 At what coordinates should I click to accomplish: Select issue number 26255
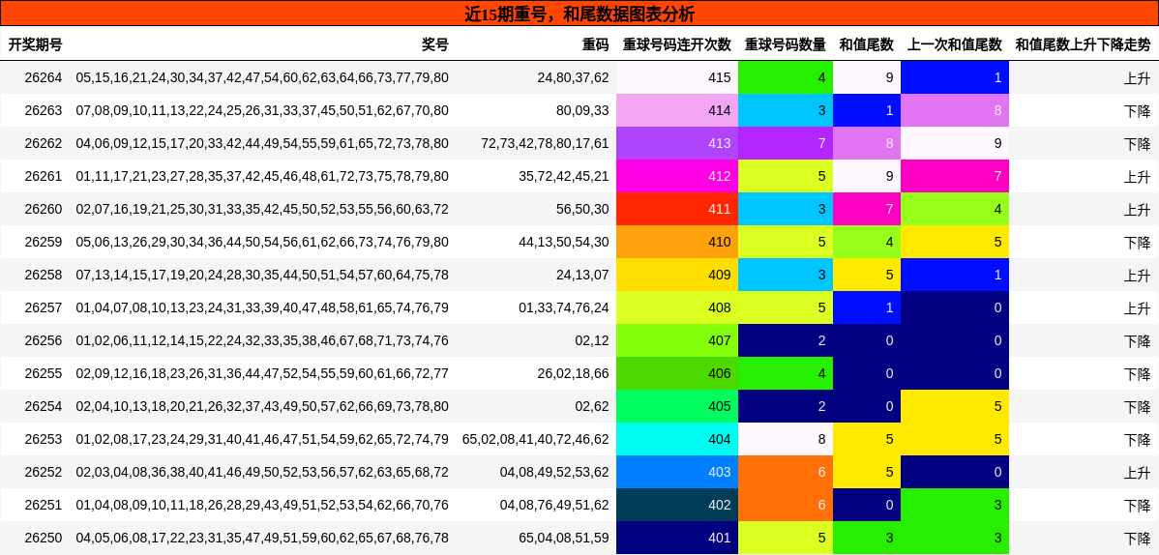44,374
